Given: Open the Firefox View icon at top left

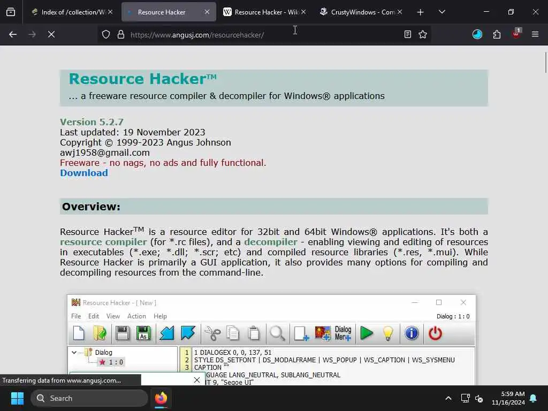Looking at the screenshot, I should tap(11, 12).
